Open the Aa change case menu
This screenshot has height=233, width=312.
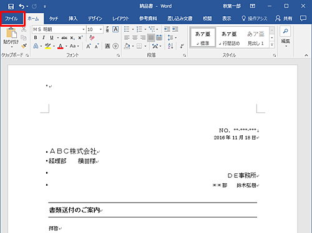pos(74,46)
